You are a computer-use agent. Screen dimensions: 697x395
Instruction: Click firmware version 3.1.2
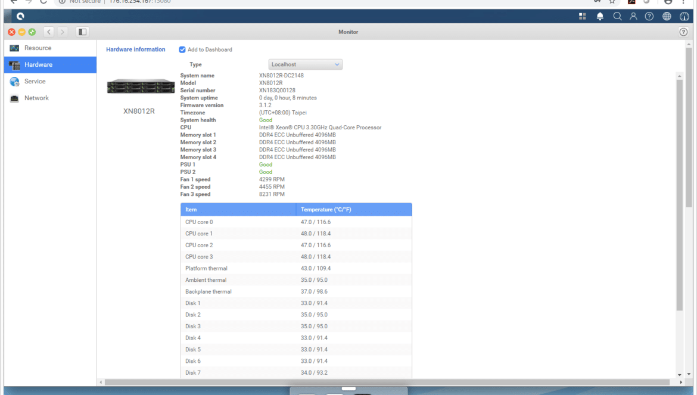265,105
